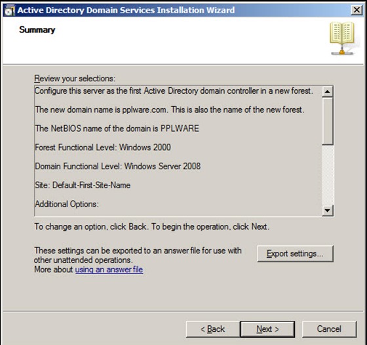Follow the 'using an answer file' link
367x345 pixels.
109,270
